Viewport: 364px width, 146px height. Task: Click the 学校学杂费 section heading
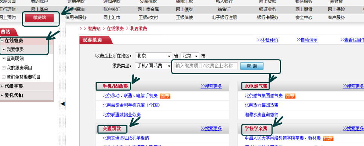point(256,129)
